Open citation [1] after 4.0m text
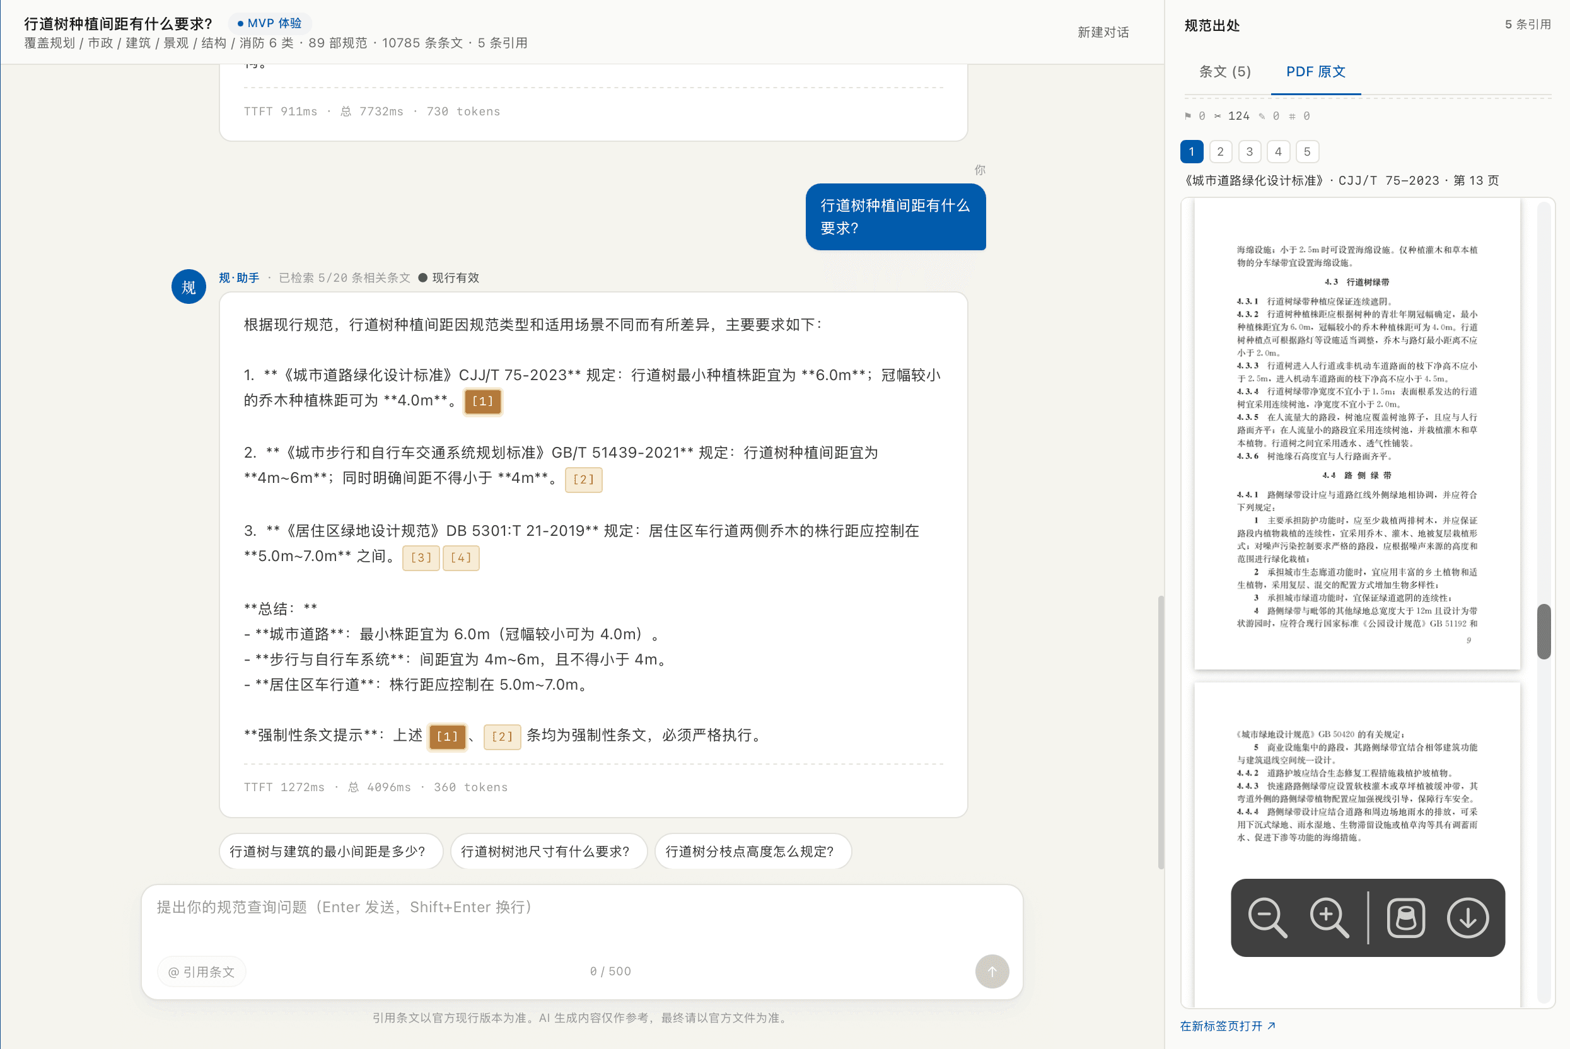Screen dimensions: 1570x1049 point(482,402)
